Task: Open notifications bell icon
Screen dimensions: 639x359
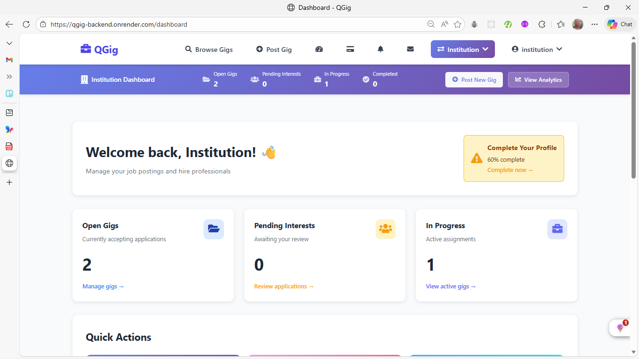Action: [380, 50]
